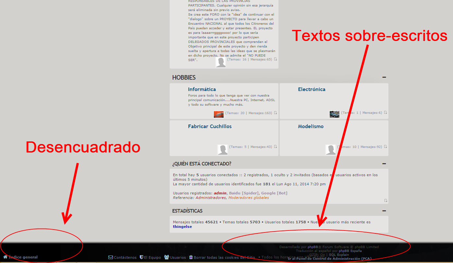This screenshot has height=263, width=453.
Task: Click the trash icon for deleting cookies
Action: (191, 257)
